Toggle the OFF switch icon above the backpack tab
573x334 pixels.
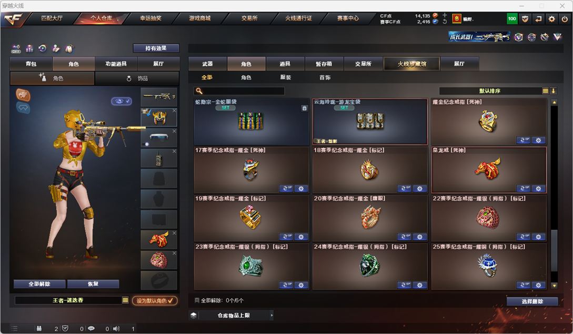pyautogui.click(x=16, y=48)
